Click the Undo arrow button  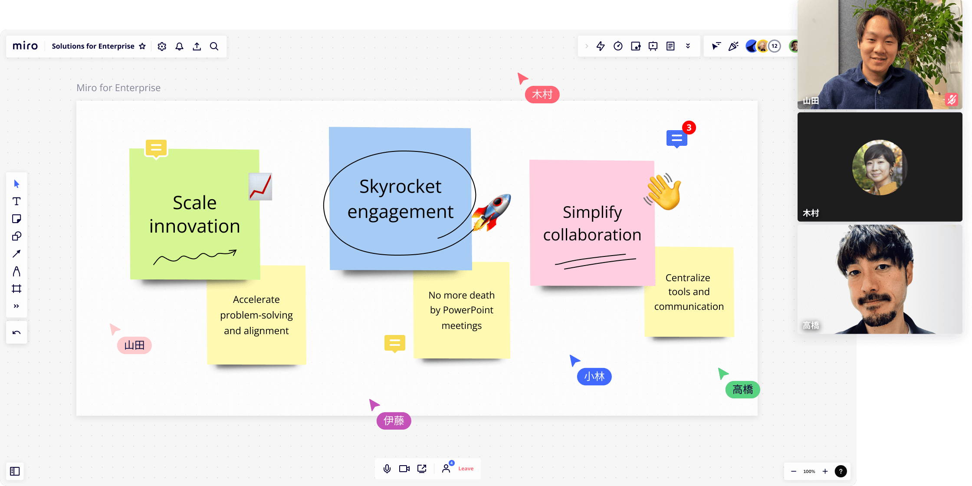tap(16, 333)
